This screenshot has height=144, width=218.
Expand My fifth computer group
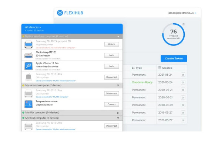point(118,113)
